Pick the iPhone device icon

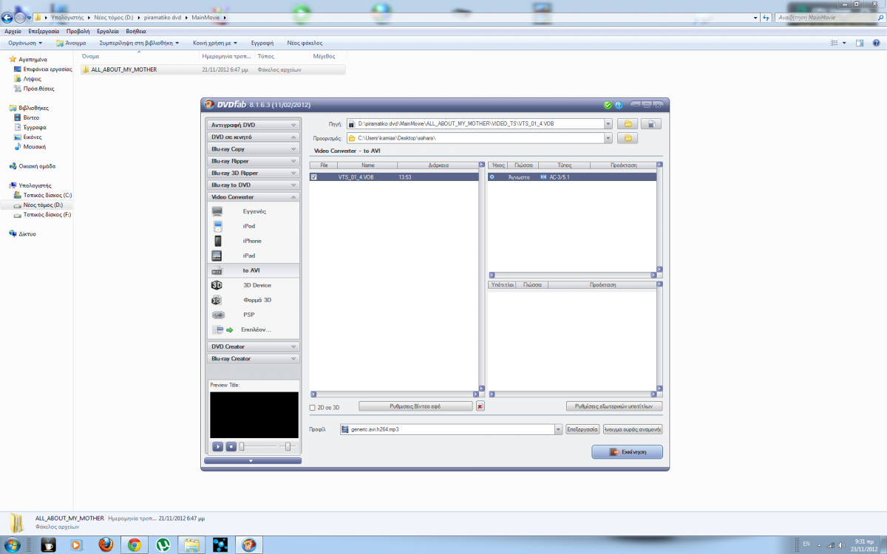[x=218, y=241]
